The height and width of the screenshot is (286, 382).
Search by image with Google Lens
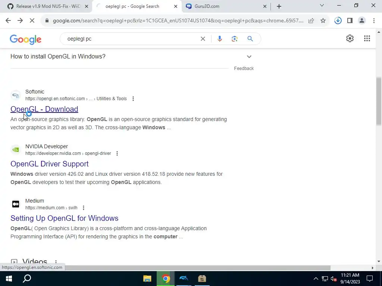tap(234, 39)
